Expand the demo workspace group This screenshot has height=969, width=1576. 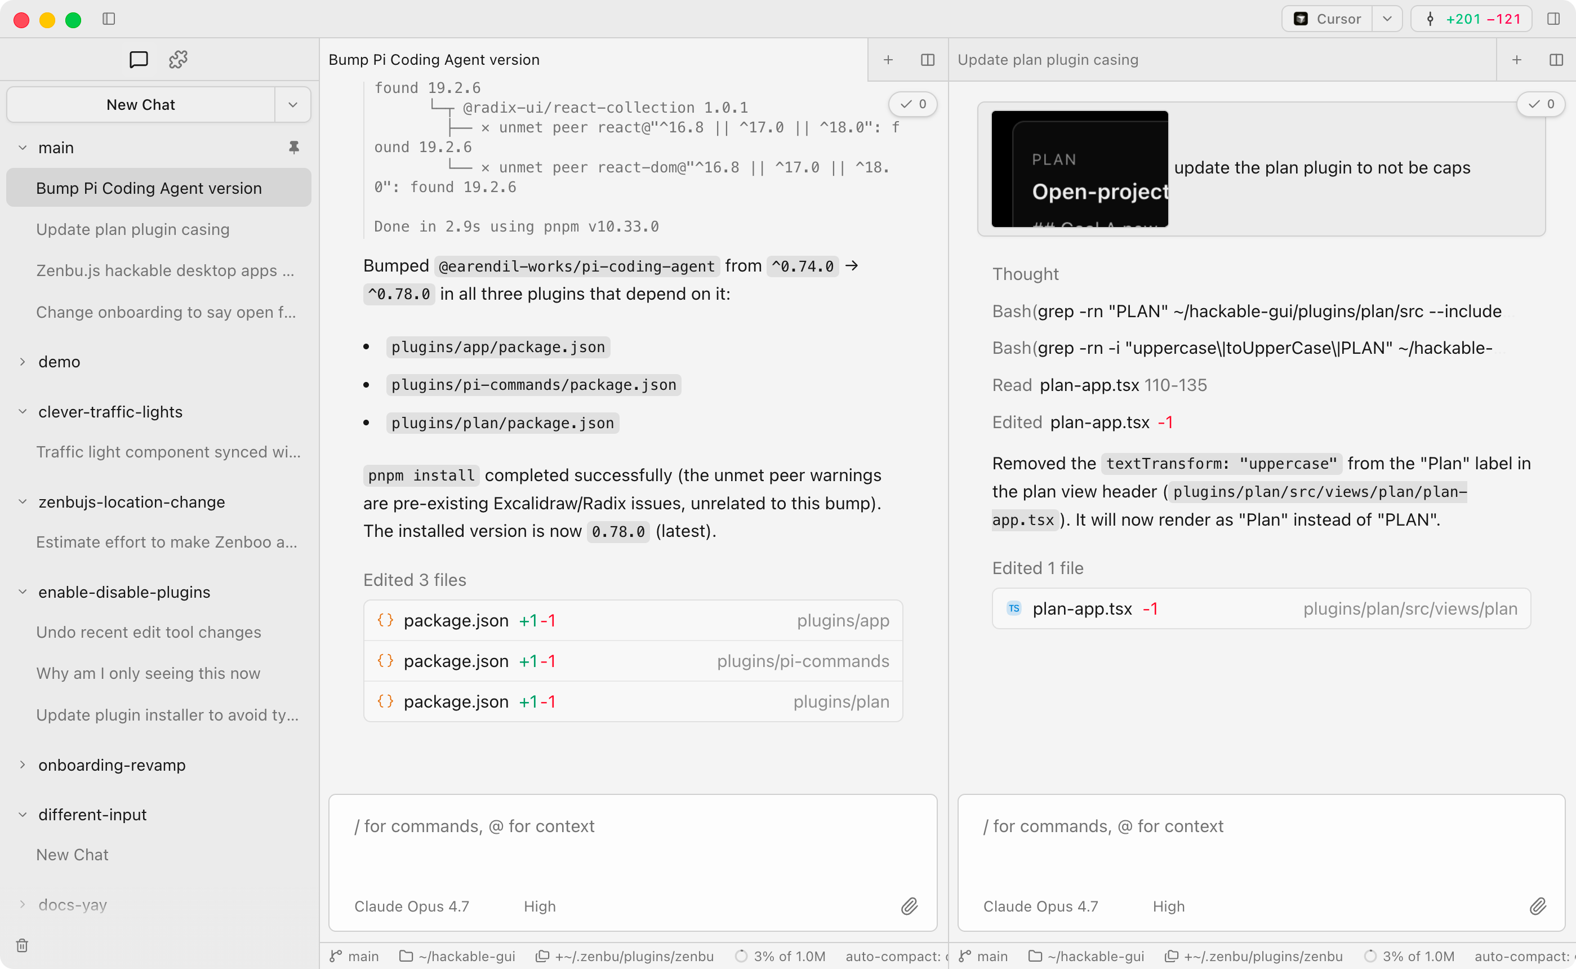coord(23,362)
